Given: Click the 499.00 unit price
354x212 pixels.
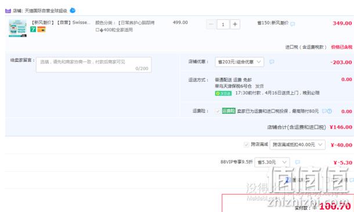Looking at the screenshot, I should click(x=180, y=23).
